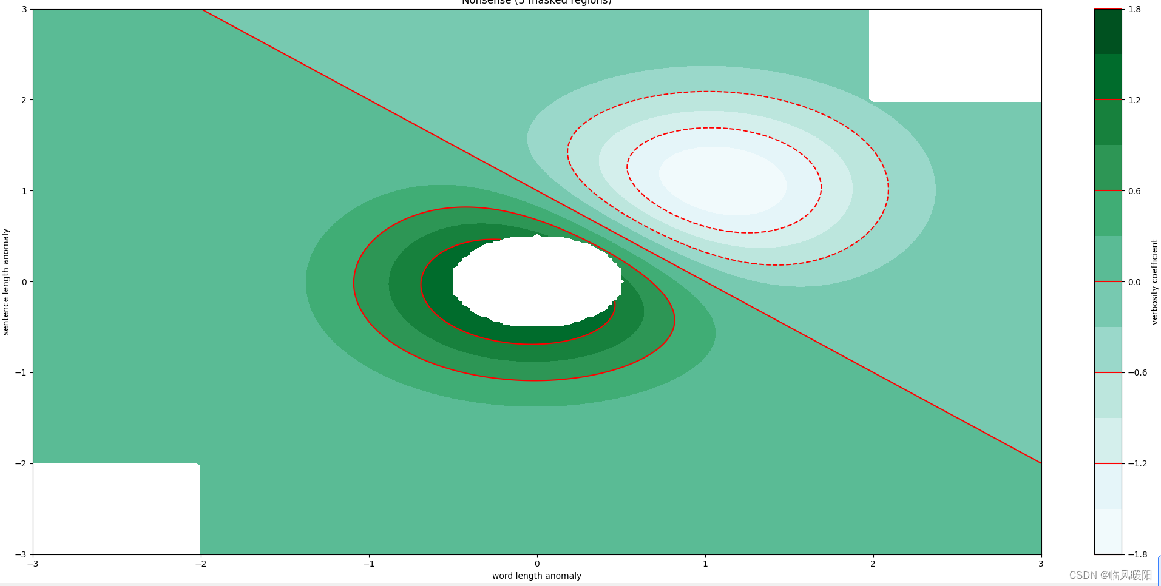Select the y-axis tick label 2
The width and height of the screenshot is (1161, 586).
tap(24, 100)
